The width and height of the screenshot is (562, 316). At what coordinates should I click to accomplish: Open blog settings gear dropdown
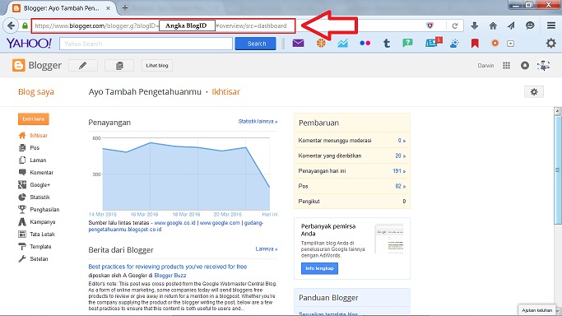point(534,91)
